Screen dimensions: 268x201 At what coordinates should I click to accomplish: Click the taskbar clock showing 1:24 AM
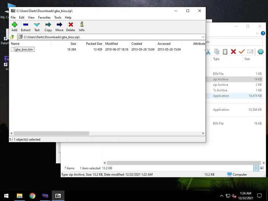[245, 196]
